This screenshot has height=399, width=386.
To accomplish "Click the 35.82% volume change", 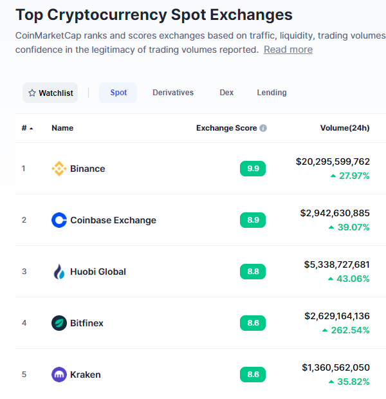I will pyautogui.click(x=353, y=382).
